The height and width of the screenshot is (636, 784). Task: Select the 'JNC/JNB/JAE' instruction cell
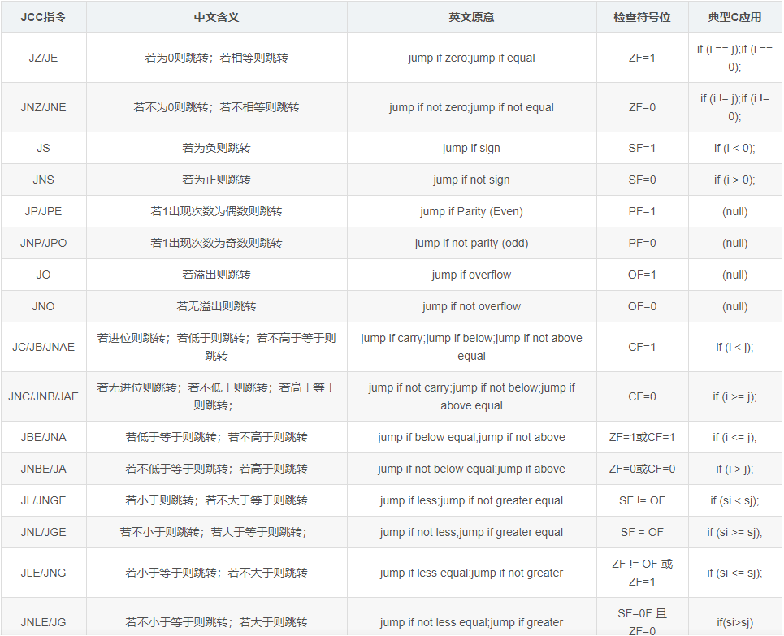44,396
